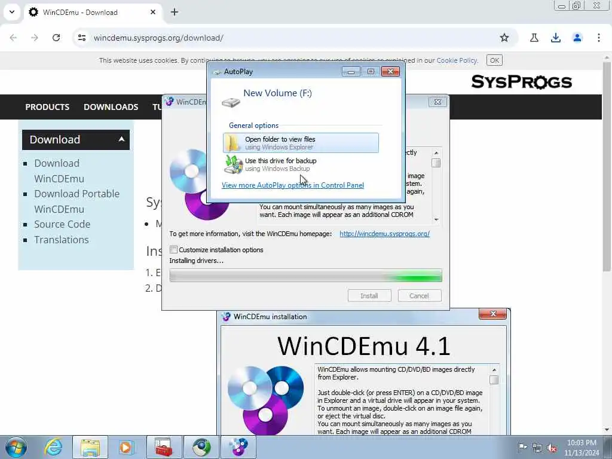Click the SysProgs logo
This screenshot has width=612, height=459.
coord(521,81)
